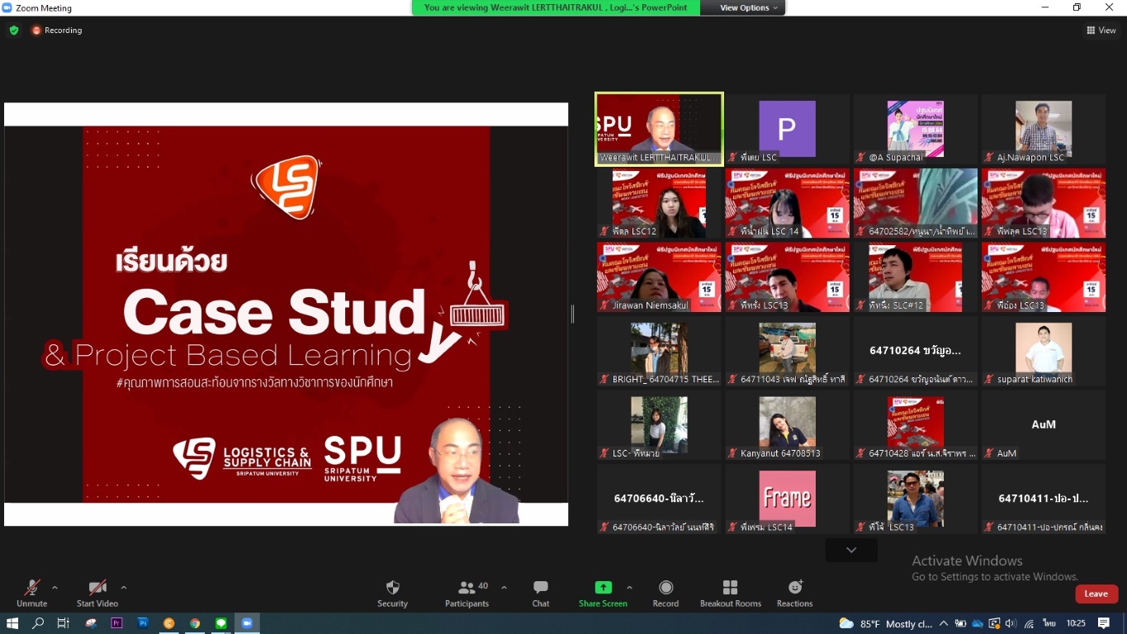
Task: Click the tile text 64710264
Action: tap(915, 351)
